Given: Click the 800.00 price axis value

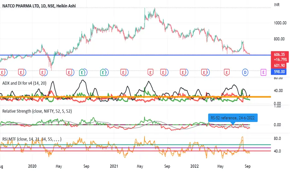Looking at the screenshot, I should pyautogui.click(x=279, y=39).
